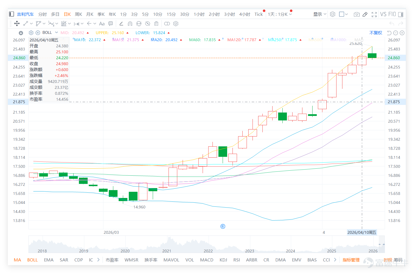Toggle the RSI sub indicator
Screen dimensions: 414x273
click(237, 260)
